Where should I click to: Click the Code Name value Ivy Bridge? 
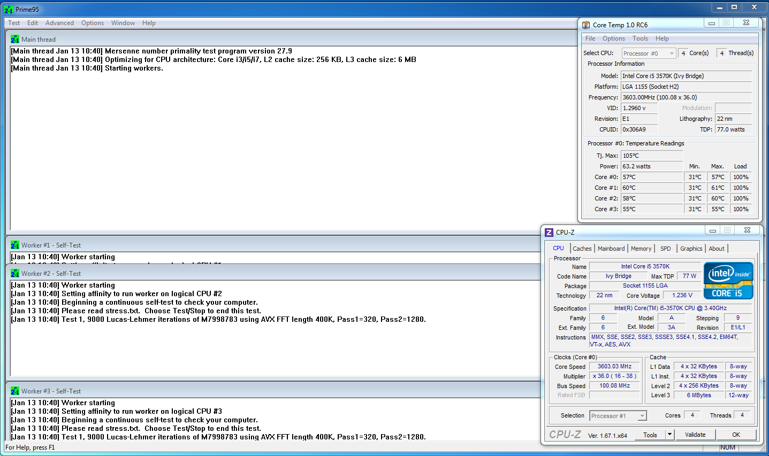(x=618, y=276)
